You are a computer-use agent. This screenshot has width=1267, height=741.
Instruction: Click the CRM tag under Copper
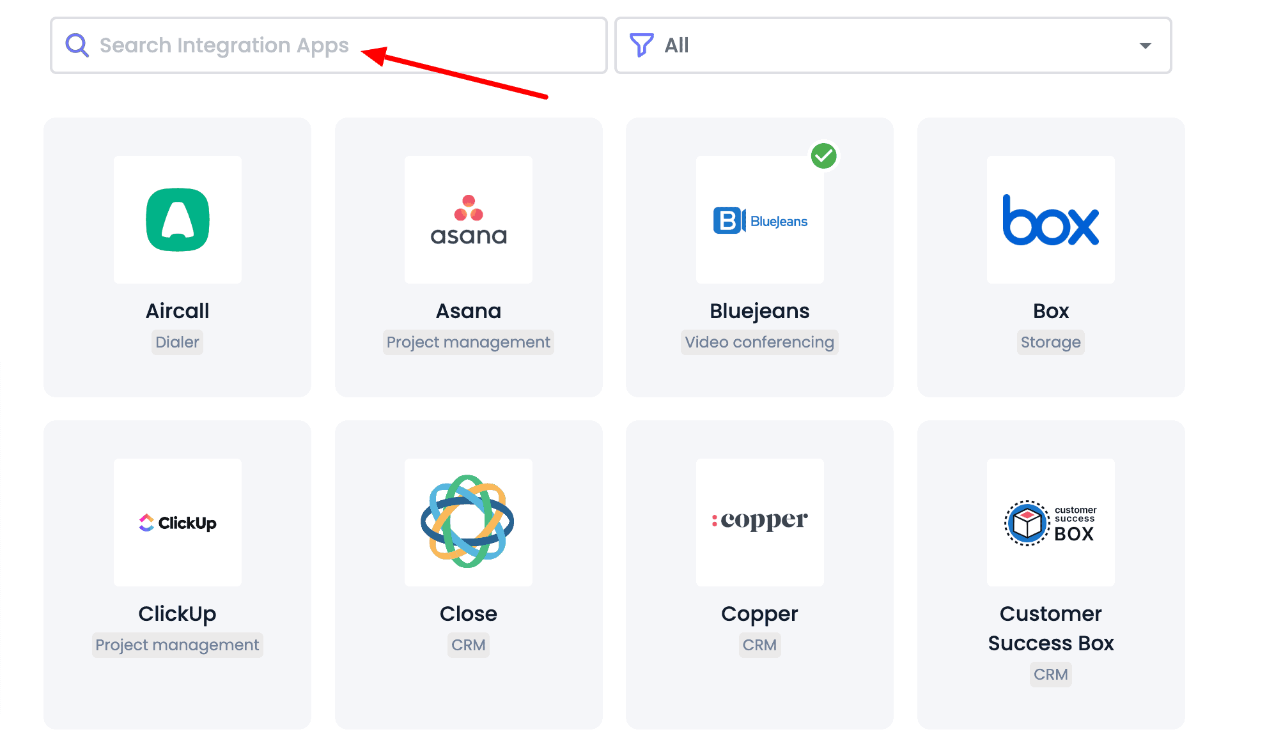[759, 645]
